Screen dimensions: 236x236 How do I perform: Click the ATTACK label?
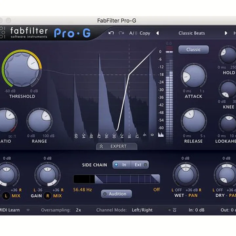193,96
